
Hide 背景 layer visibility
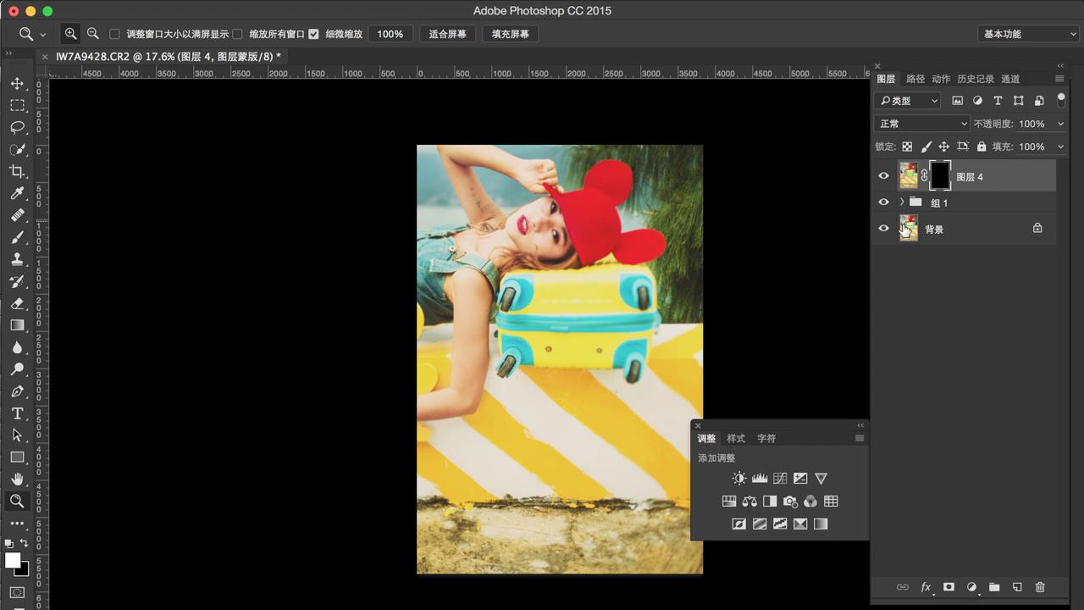pos(883,229)
